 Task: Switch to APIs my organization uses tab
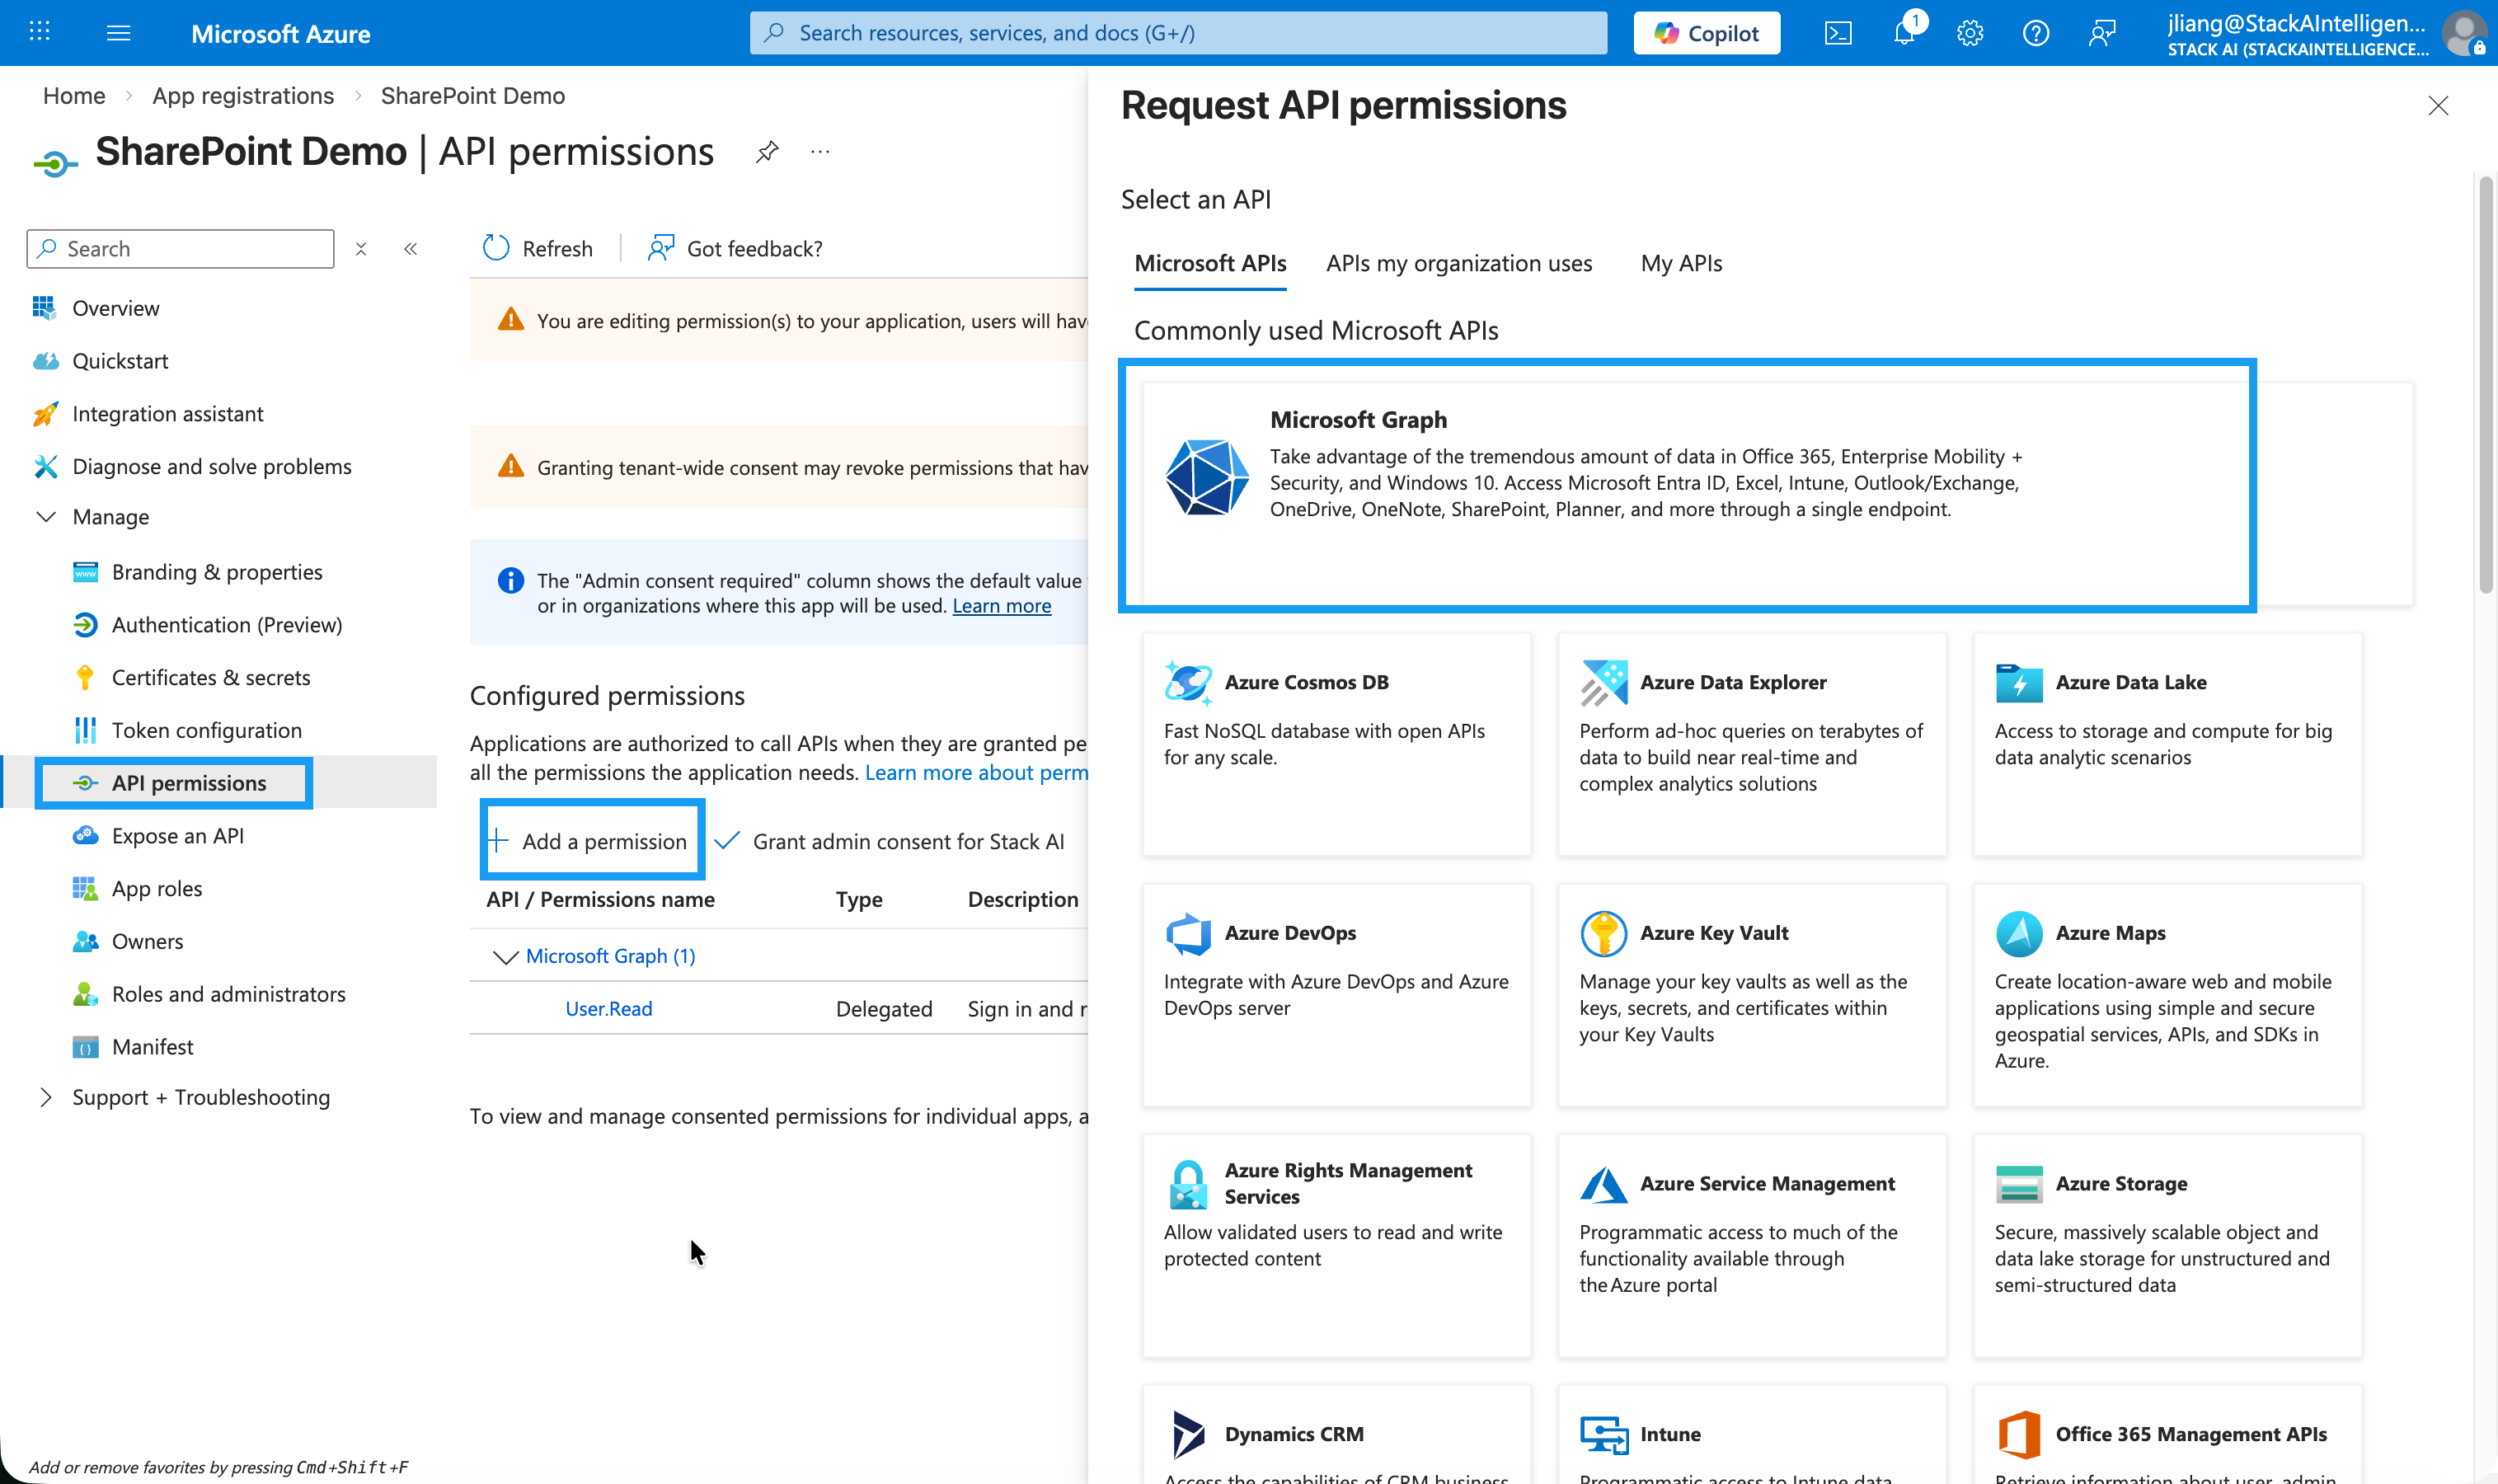[1458, 263]
